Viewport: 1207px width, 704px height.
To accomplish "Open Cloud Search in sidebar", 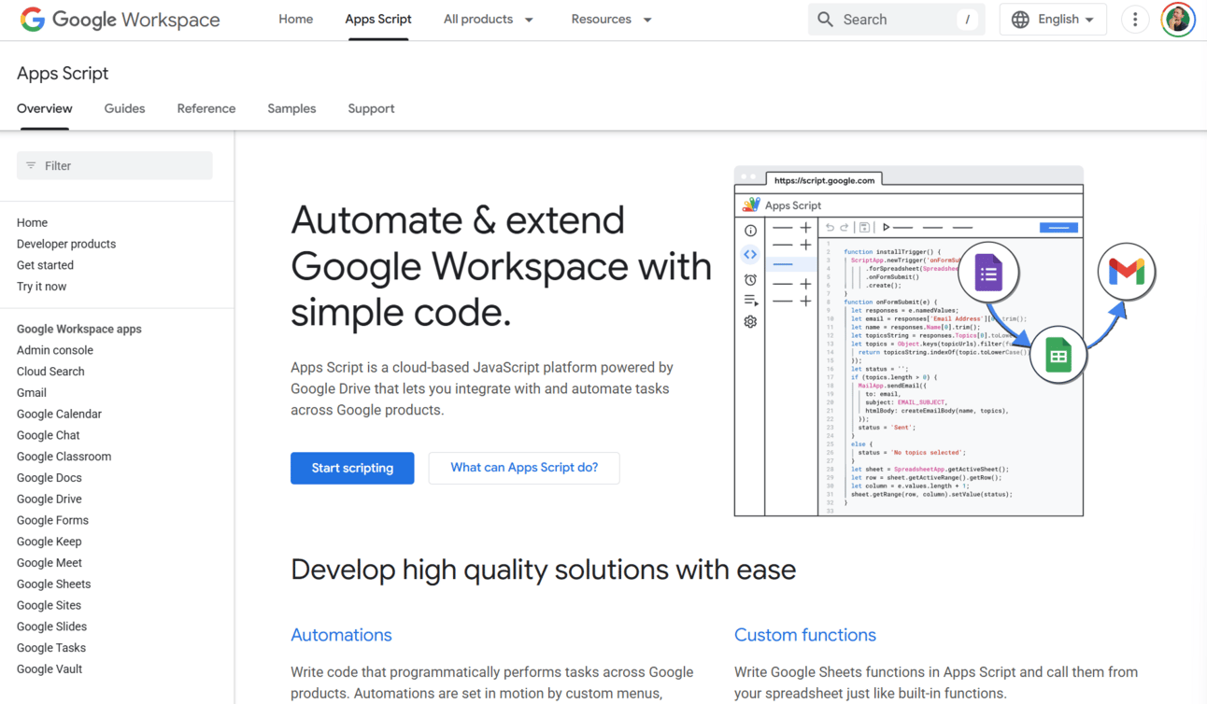I will coord(50,372).
